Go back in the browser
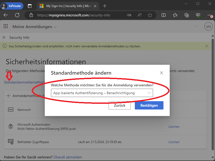This screenshot has width=215, height=161. [6, 15]
